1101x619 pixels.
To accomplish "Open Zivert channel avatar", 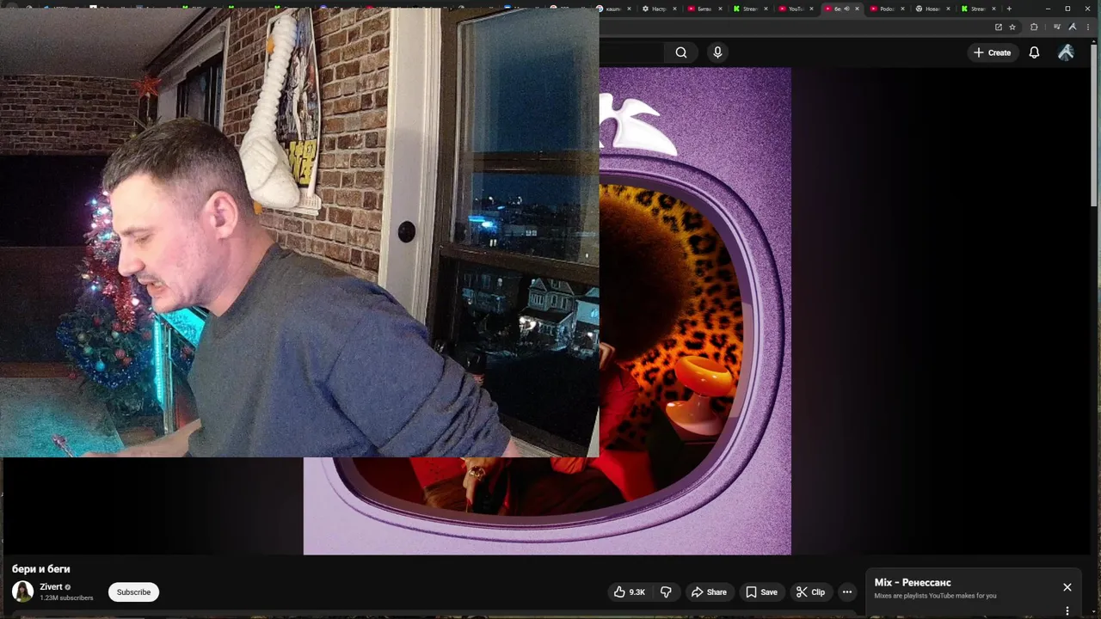I will [x=22, y=591].
